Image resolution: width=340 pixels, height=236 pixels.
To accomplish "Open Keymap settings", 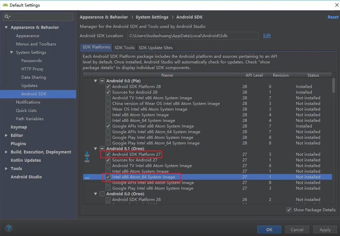I will coord(19,127).
